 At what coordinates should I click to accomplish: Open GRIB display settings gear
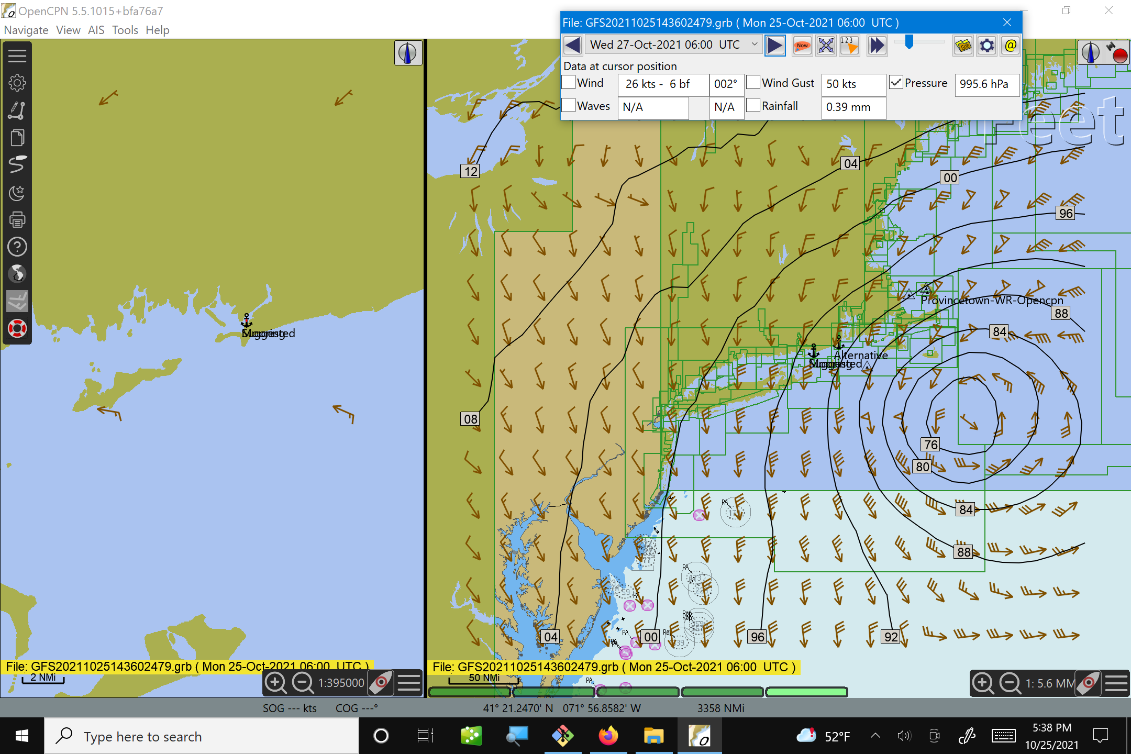click(986, 46)
